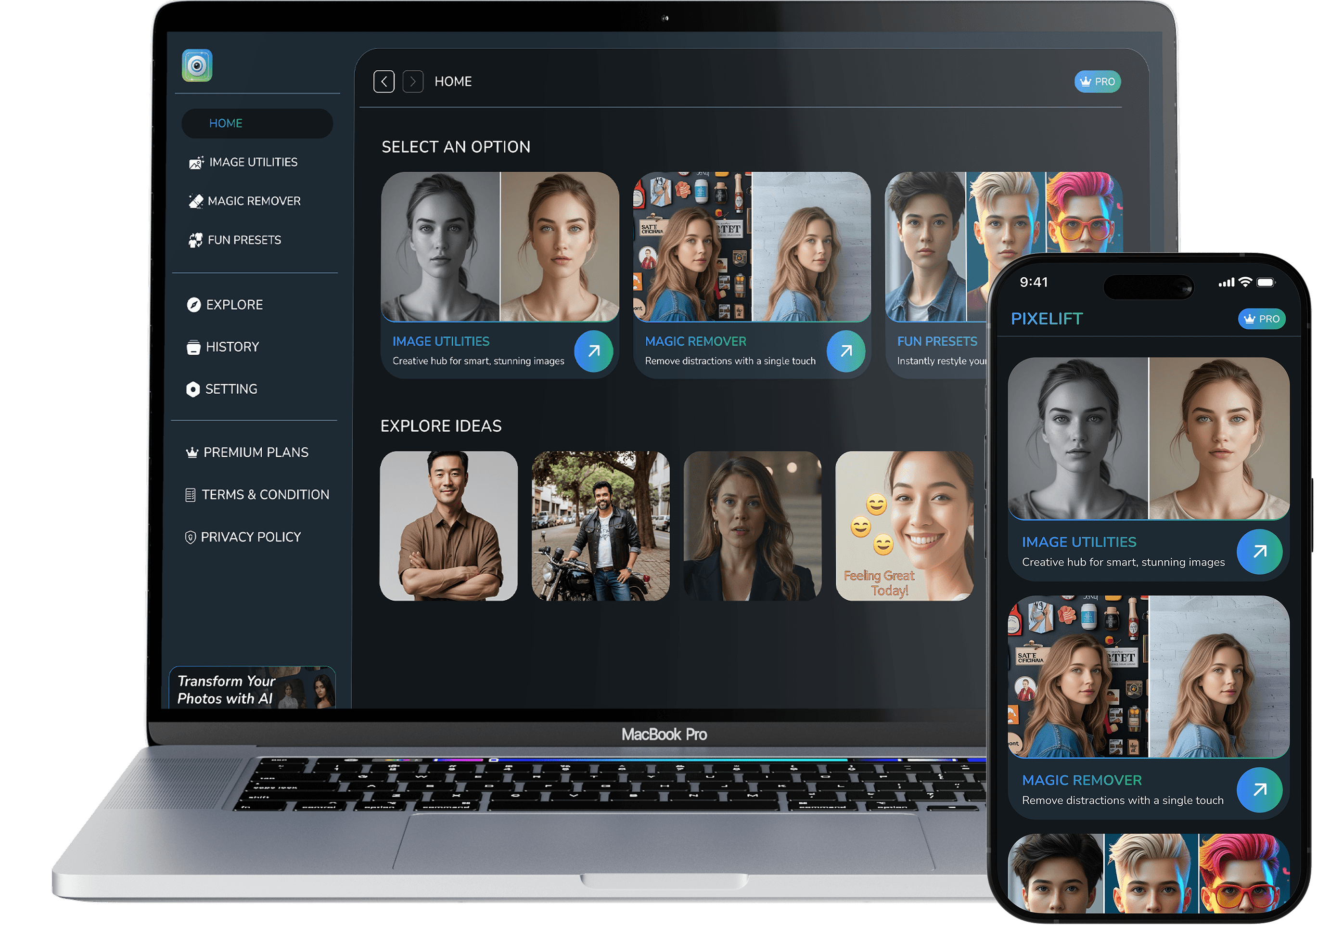Click Image Utilities card arrow button on desktop
Image resolution: width=1330 pixels, height=928 pixels.
coord(593,351)
